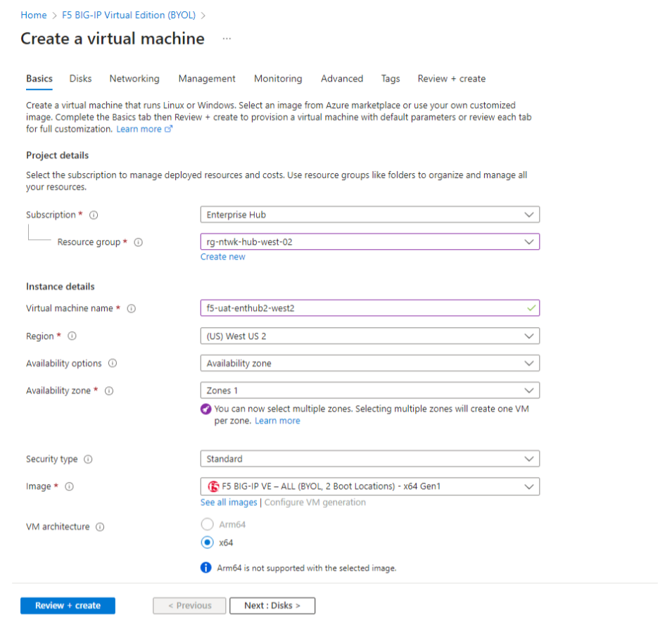Switch to the Networking tab
This screenshot has width=672, height=636.
click(134, 79)
